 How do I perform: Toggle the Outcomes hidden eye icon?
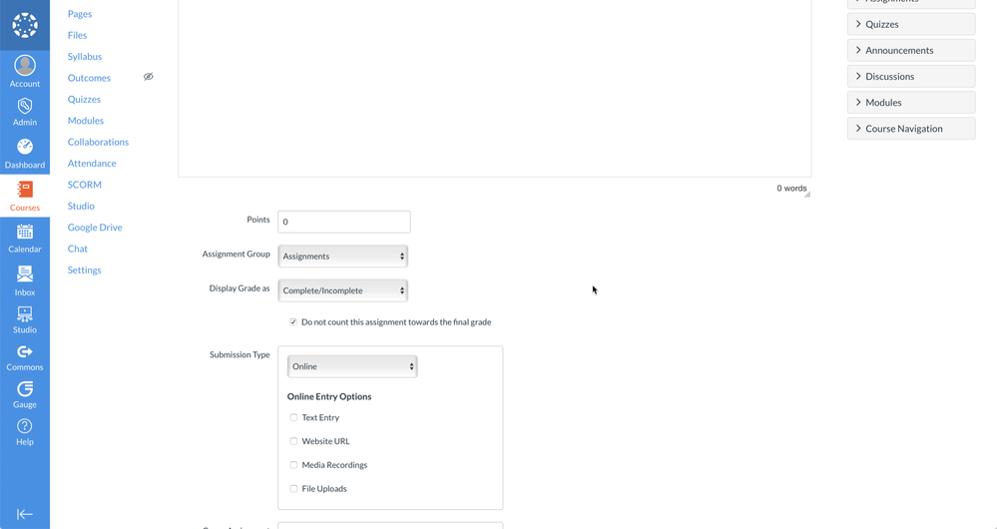(x=148, y=77)
